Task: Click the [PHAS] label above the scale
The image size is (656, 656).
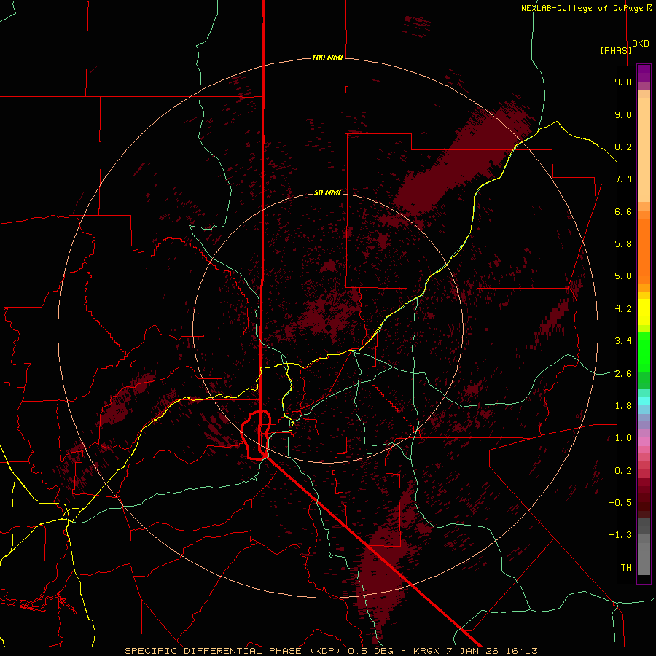Action: (x=616, y=50)
